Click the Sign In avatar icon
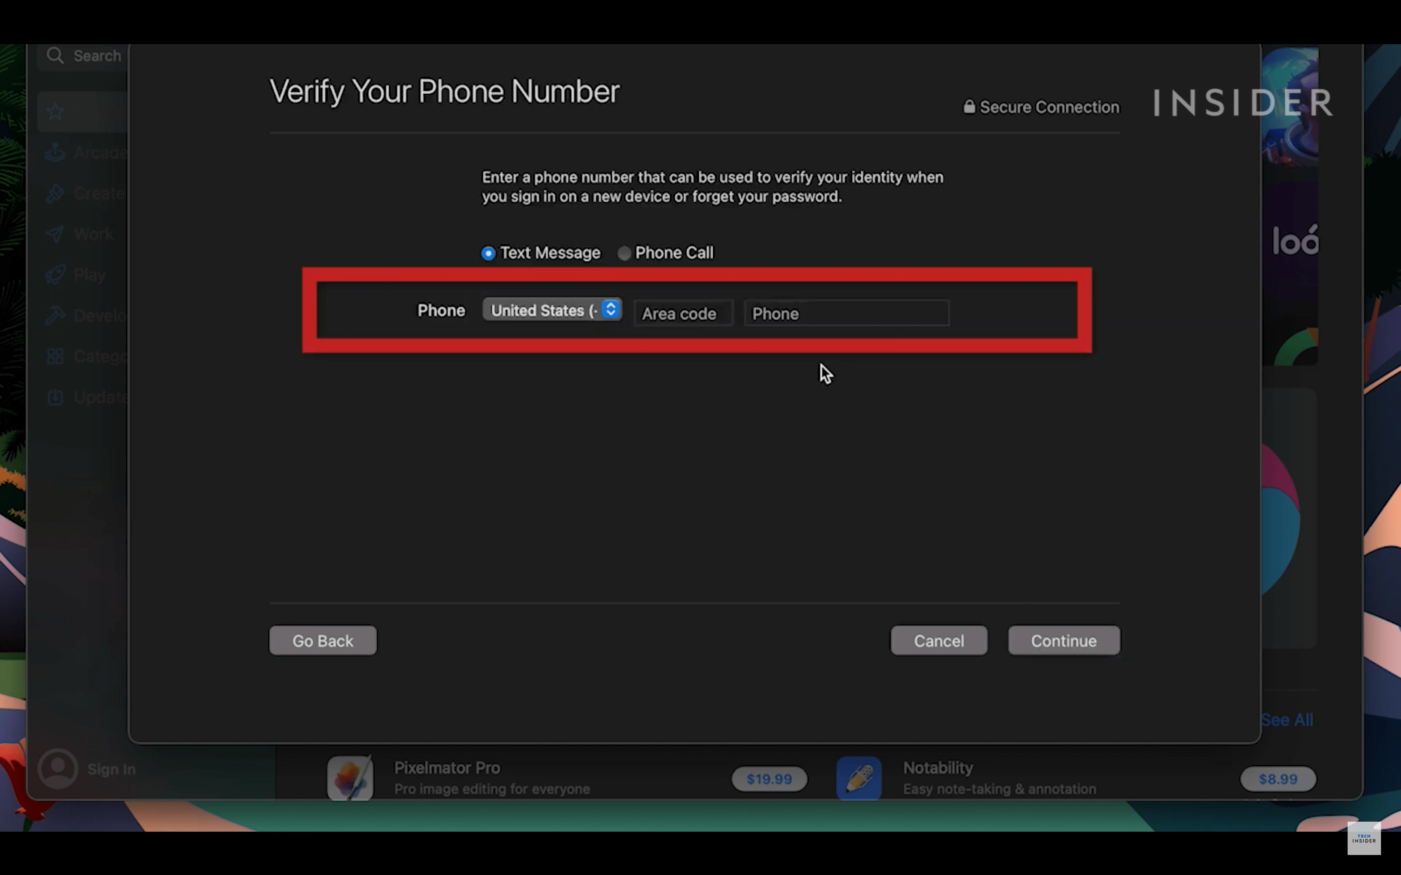 click(58, 768)
